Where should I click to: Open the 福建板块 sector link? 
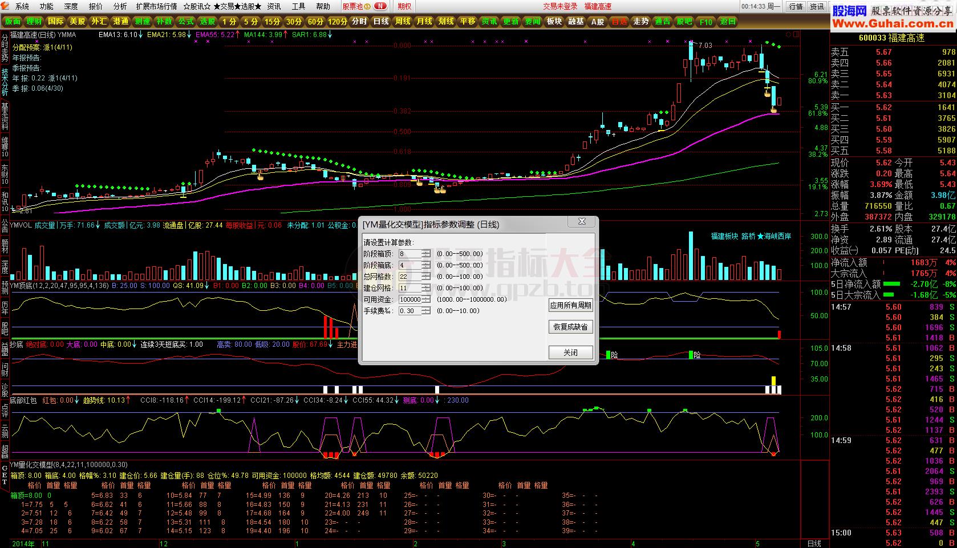pos(724,236)
